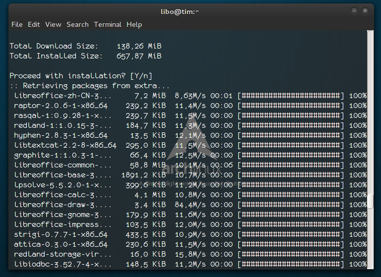
Task: Click the progress bar on the hyphen row
Action: (x=291, y=135)
